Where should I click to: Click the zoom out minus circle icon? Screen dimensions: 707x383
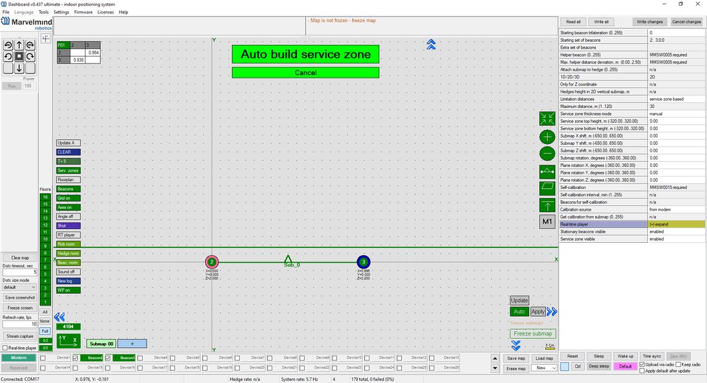tap(548, 154)
